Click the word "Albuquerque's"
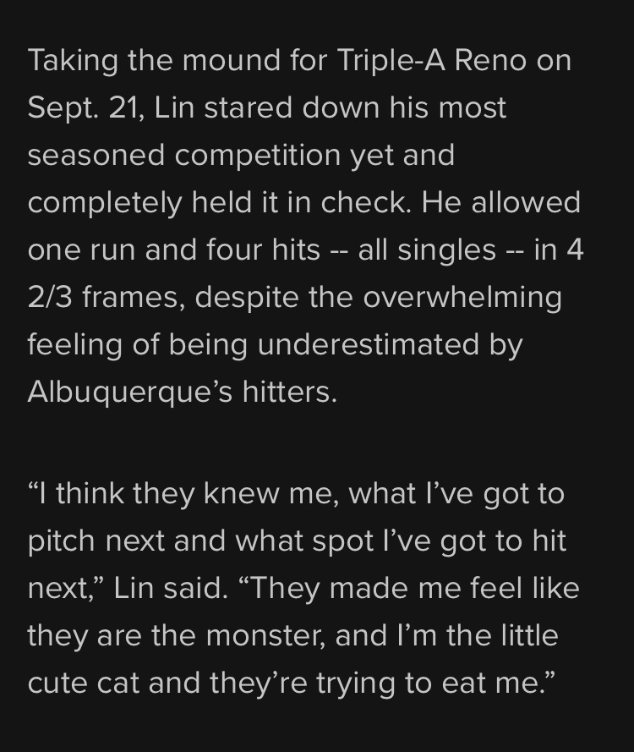This screenshot has height=752, width=634. point(130,392)
